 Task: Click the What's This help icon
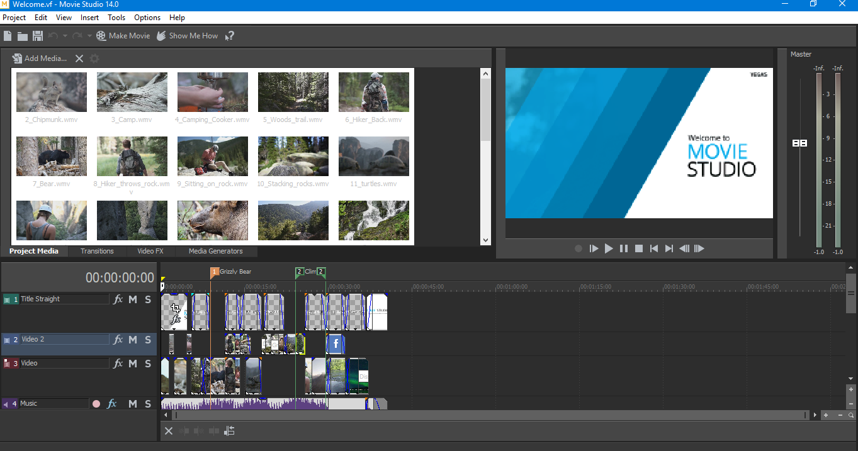click(230, 36)
